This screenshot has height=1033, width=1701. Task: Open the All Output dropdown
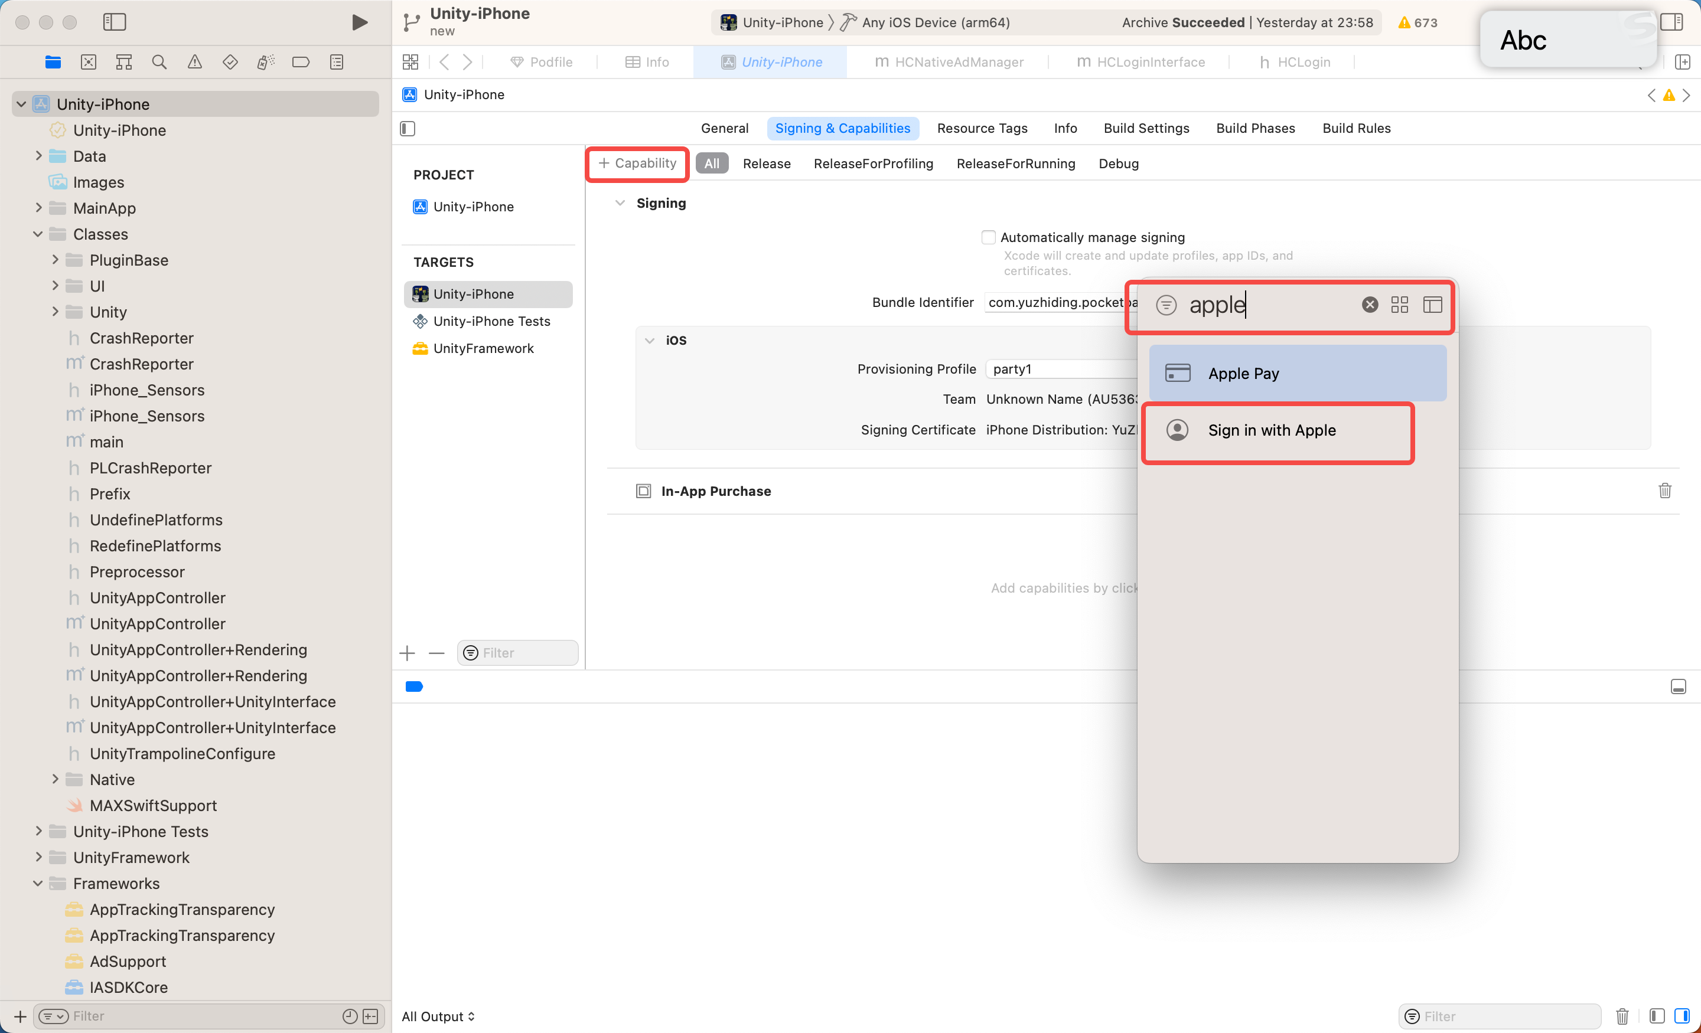pyautogui.click(x=438, y=1016)
